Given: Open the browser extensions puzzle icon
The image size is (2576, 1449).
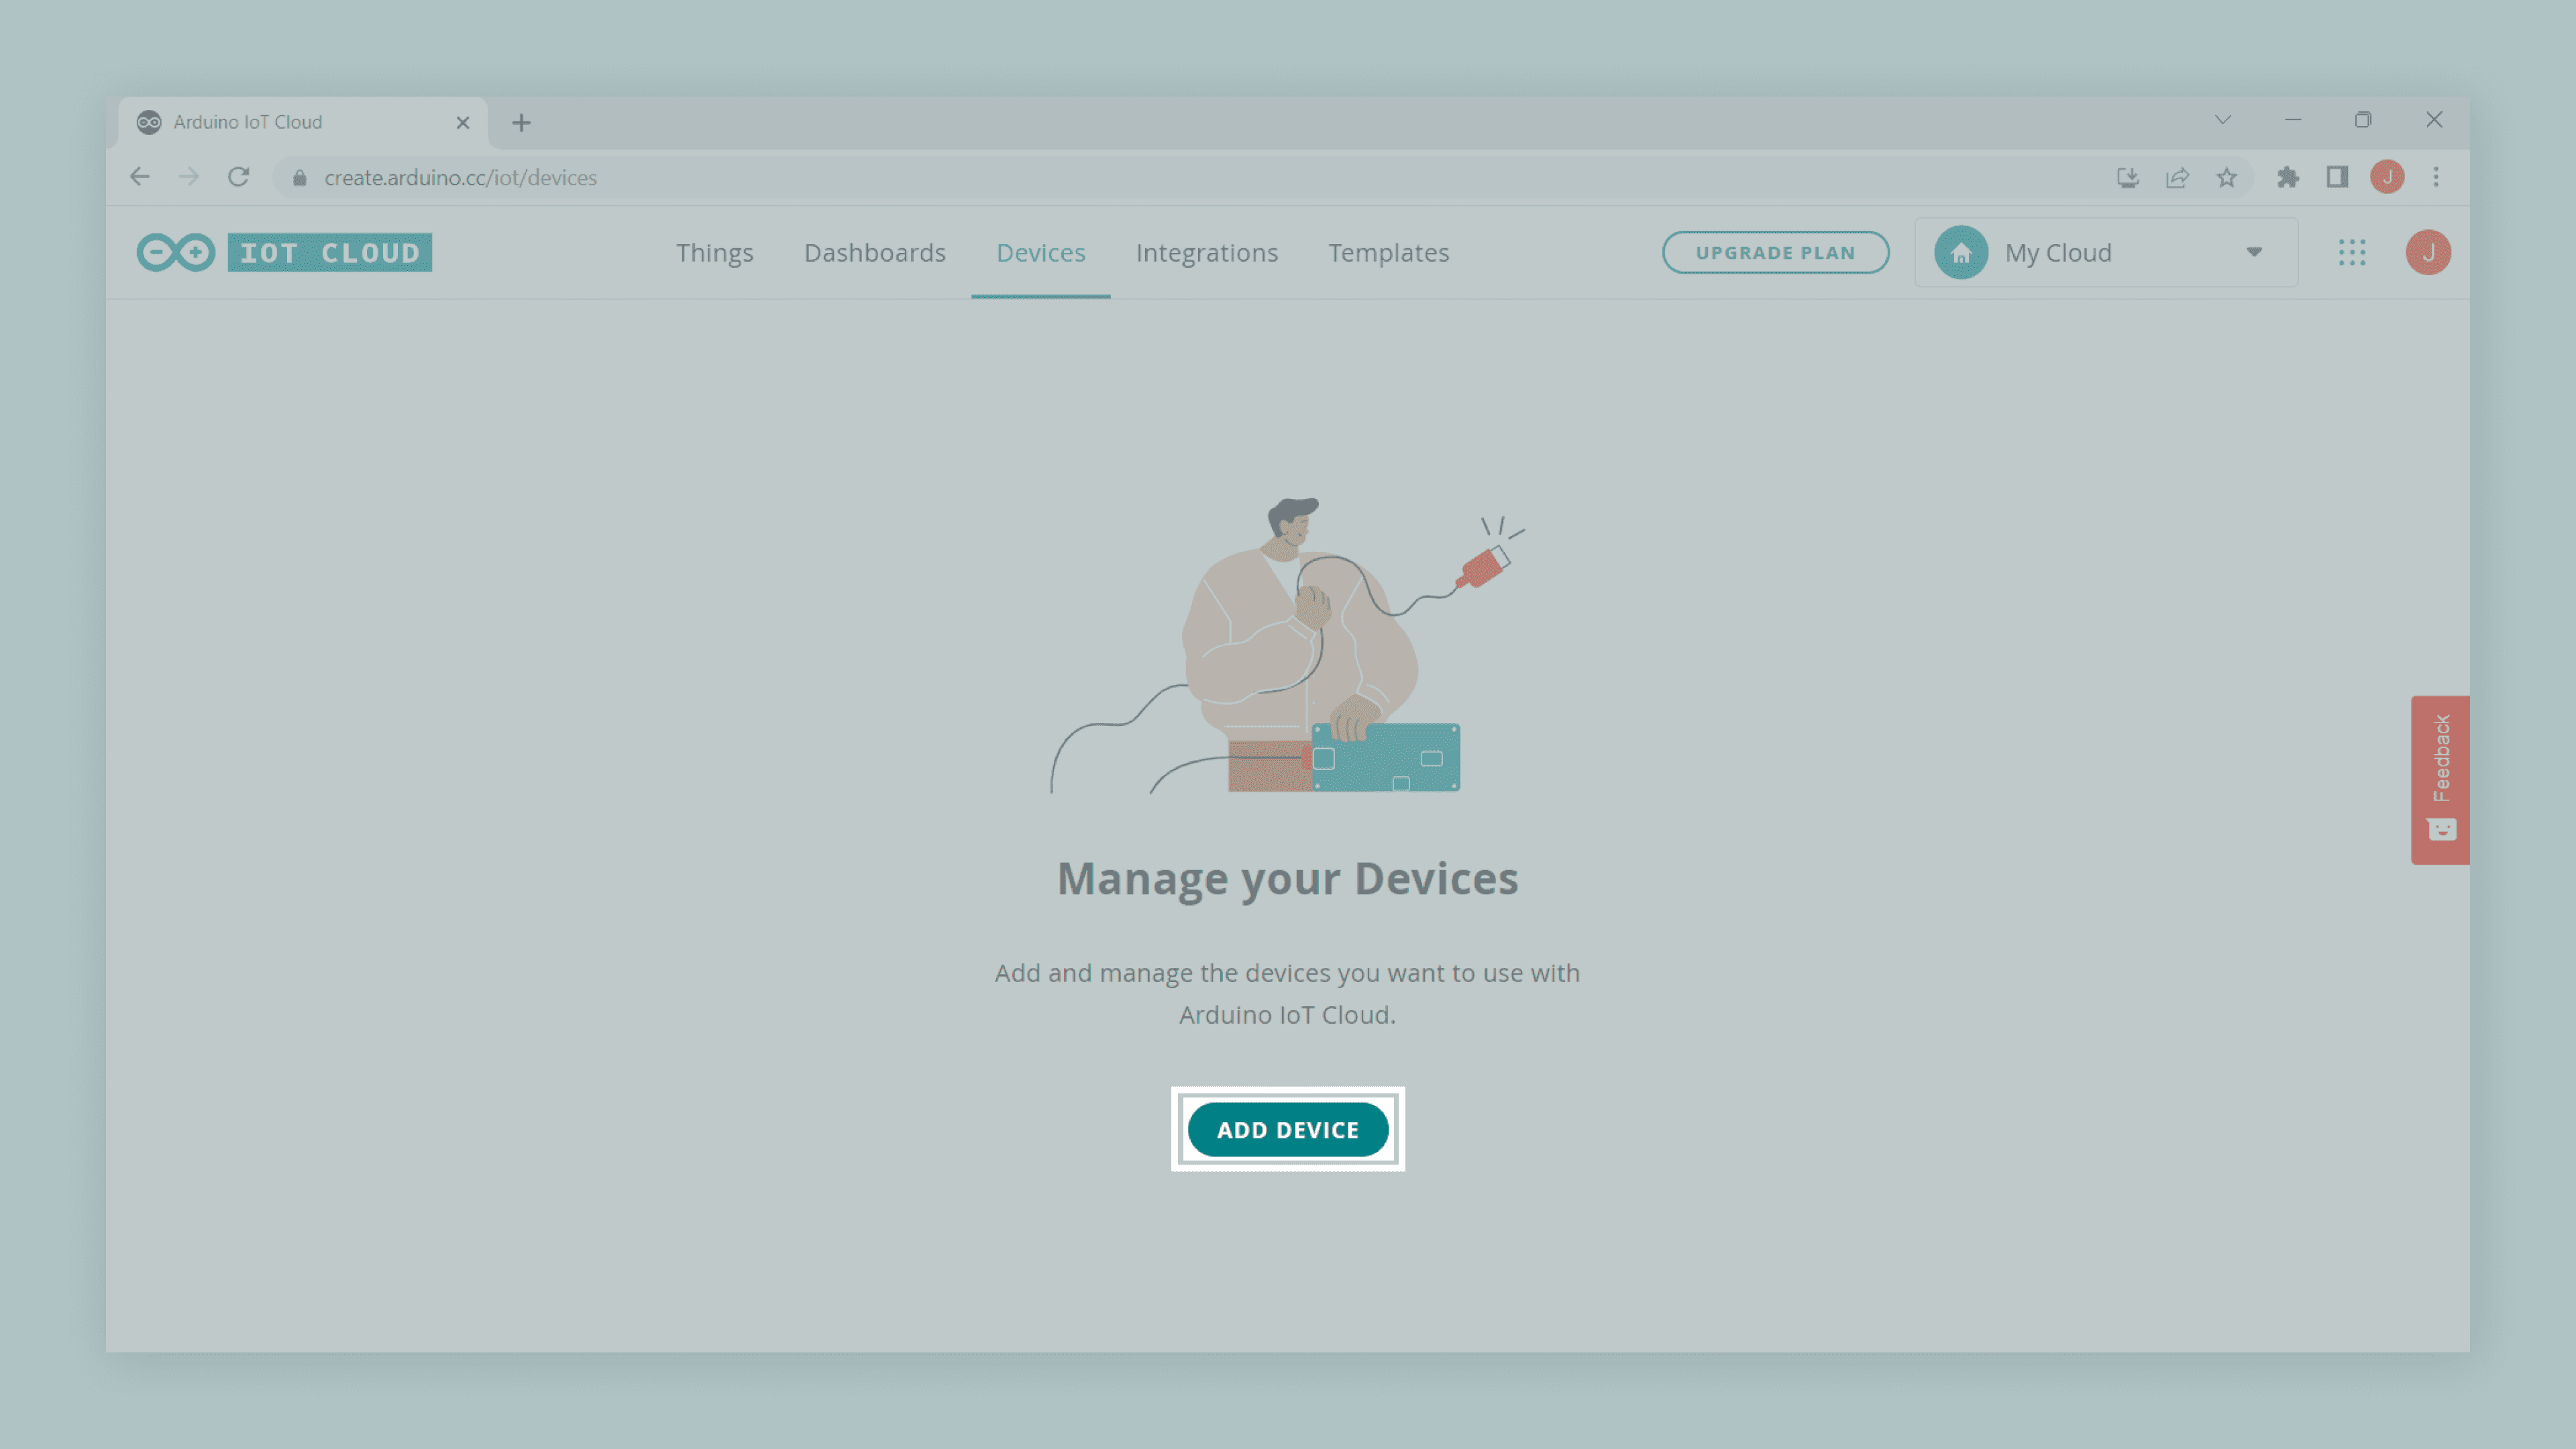Looking at the screenshot, I should point(2287,177).
